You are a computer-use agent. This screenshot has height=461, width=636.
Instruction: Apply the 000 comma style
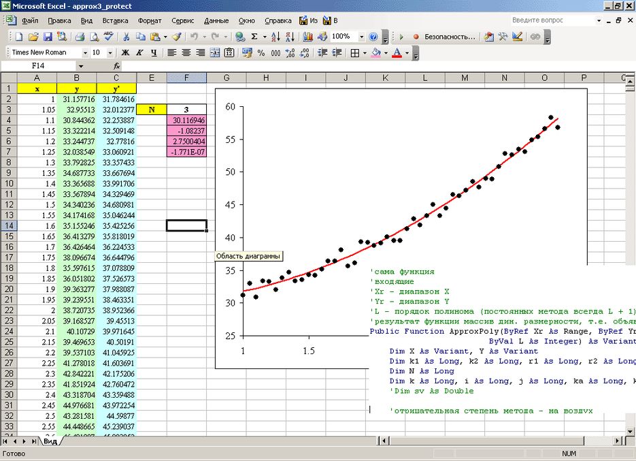click(x=275, y=53)
